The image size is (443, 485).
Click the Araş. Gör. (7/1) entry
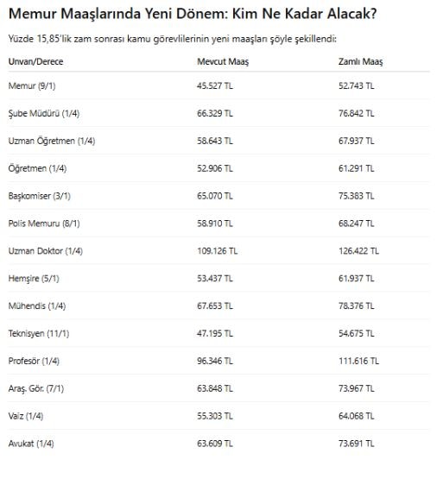click(36, 389)
